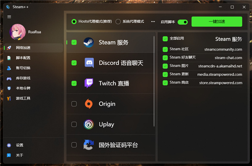Select Hosts proxy mode radio button
This screenshot has height=166, width=252.
click(x=74, y=21)
